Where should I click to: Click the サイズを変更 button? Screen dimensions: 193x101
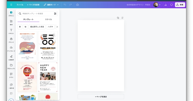coord(33,5)
